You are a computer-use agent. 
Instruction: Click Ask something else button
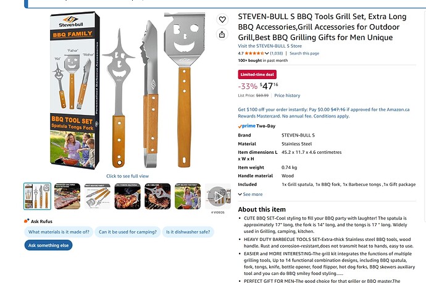pyautogui.click(x=48, y=245)
